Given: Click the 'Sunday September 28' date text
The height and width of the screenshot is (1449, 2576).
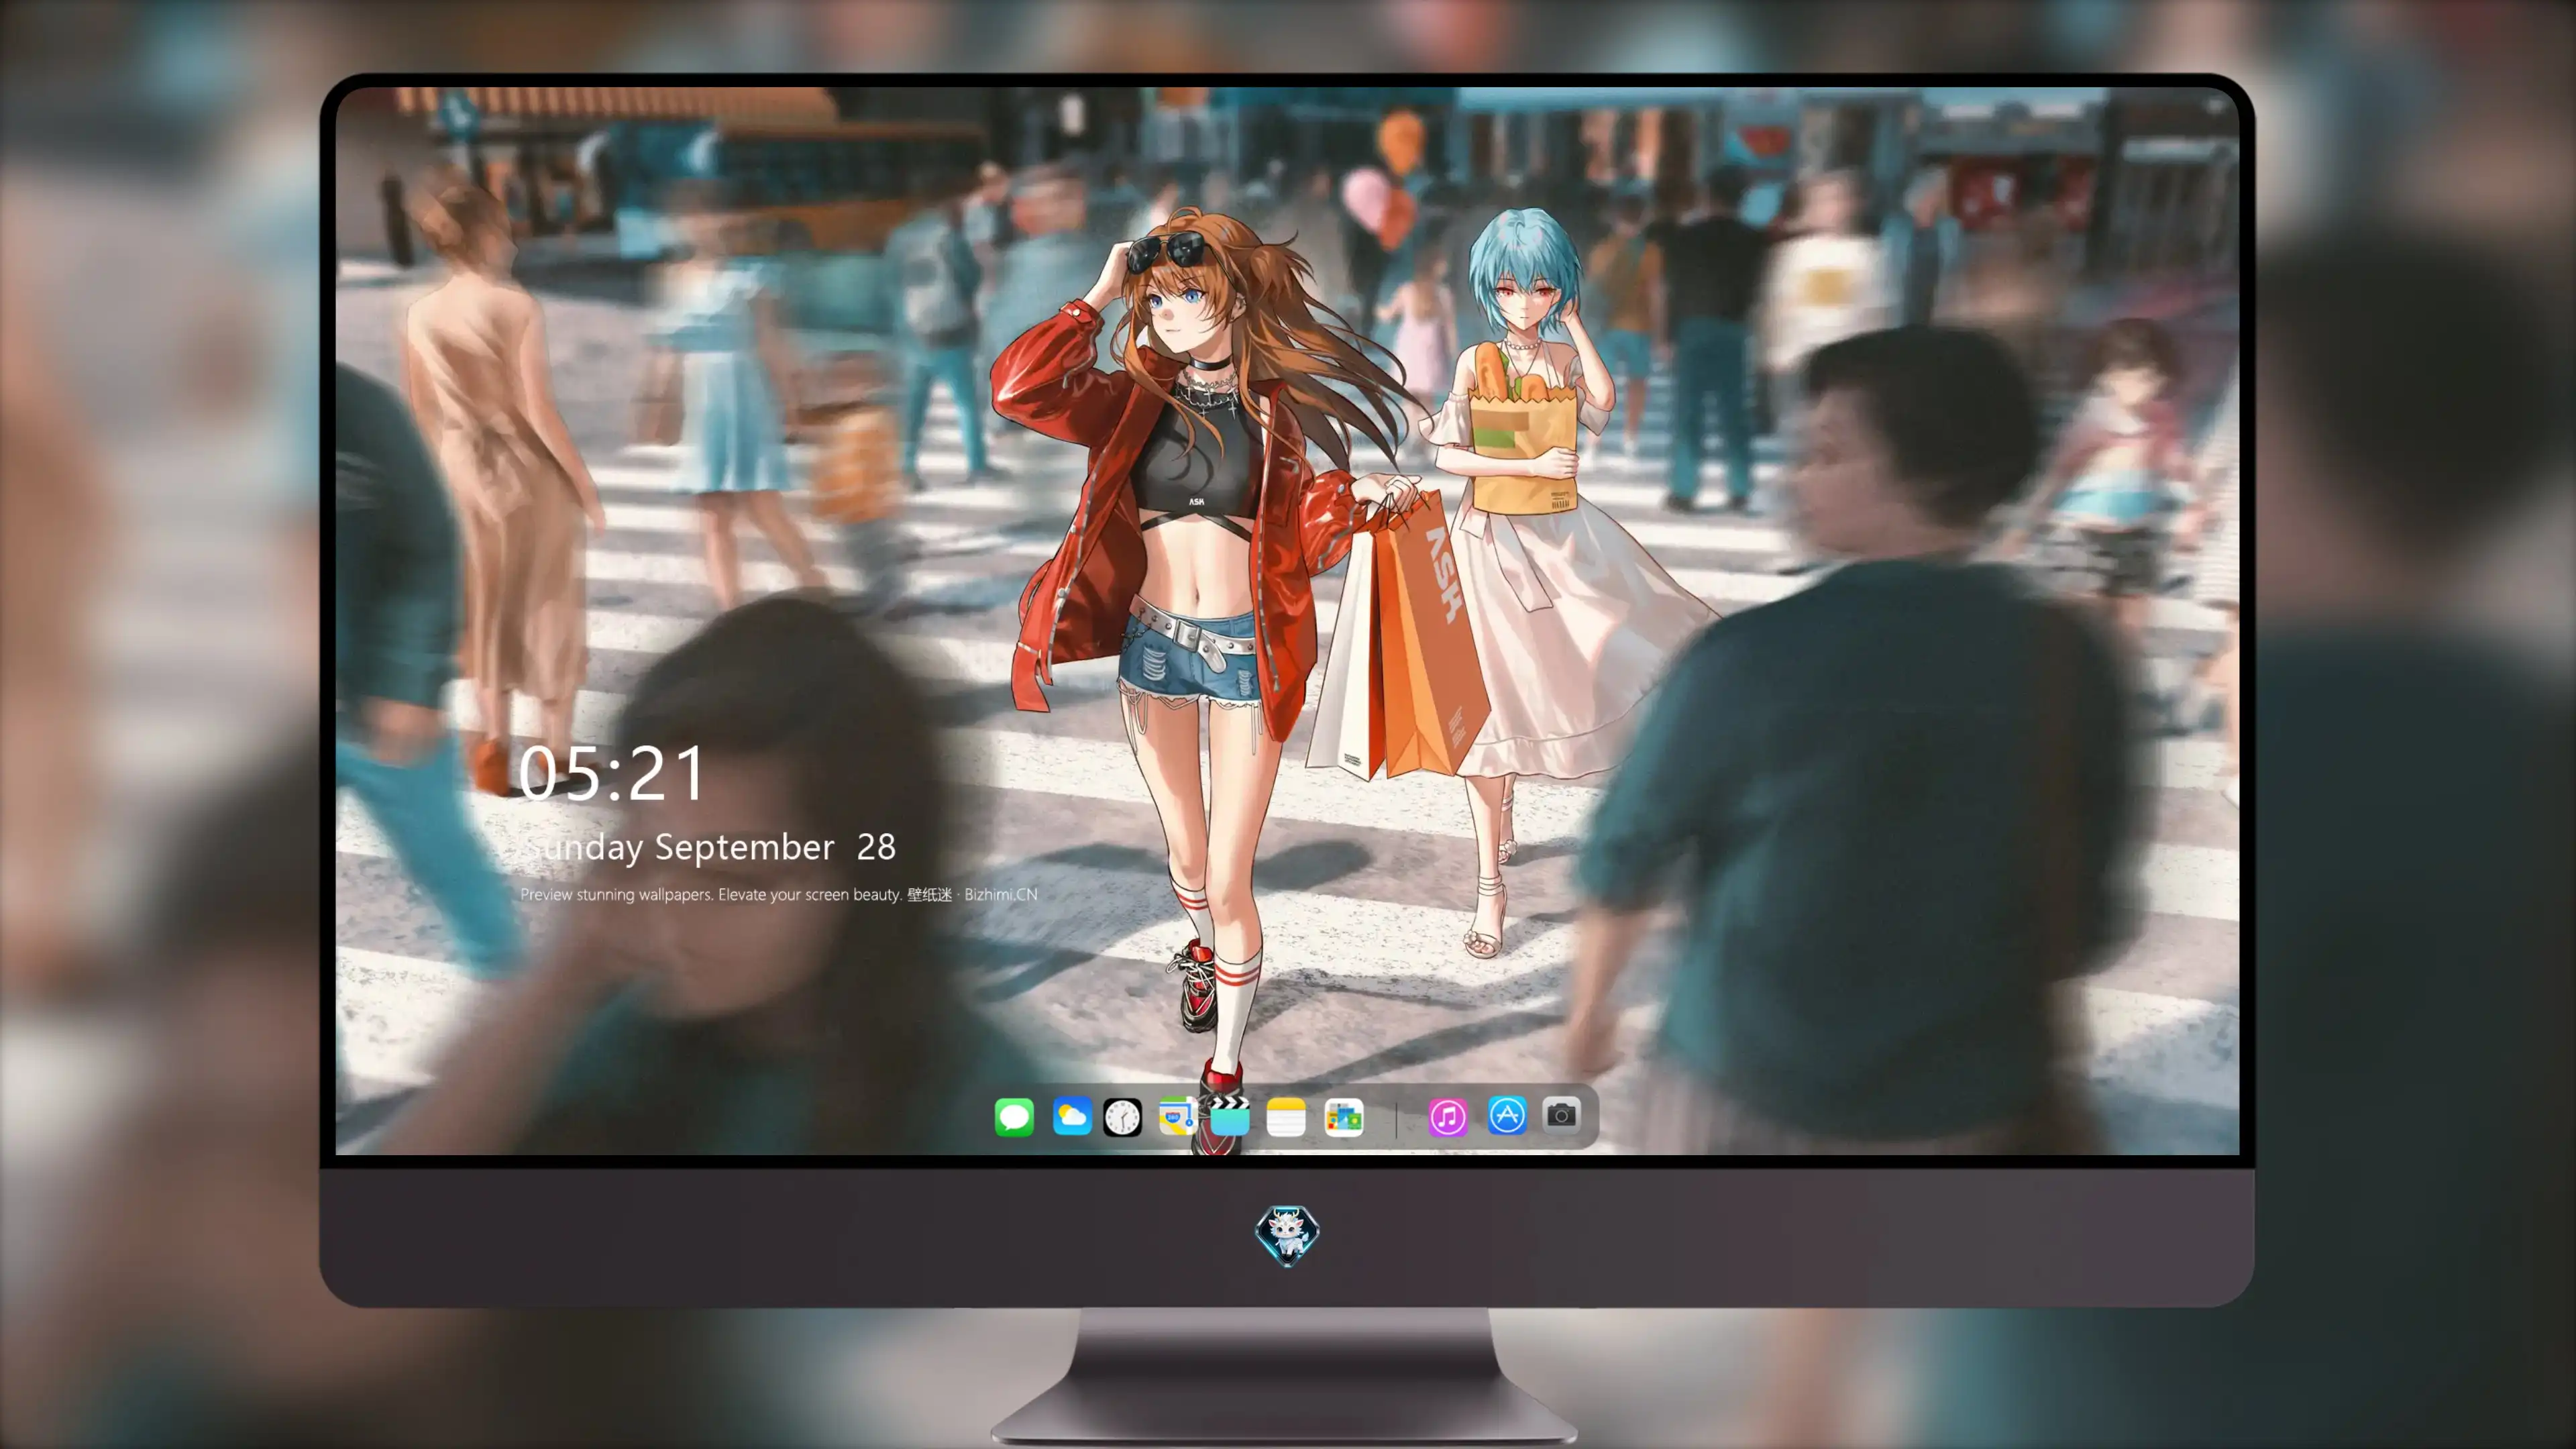Looking at the screenshot, I should click(709, 848).
